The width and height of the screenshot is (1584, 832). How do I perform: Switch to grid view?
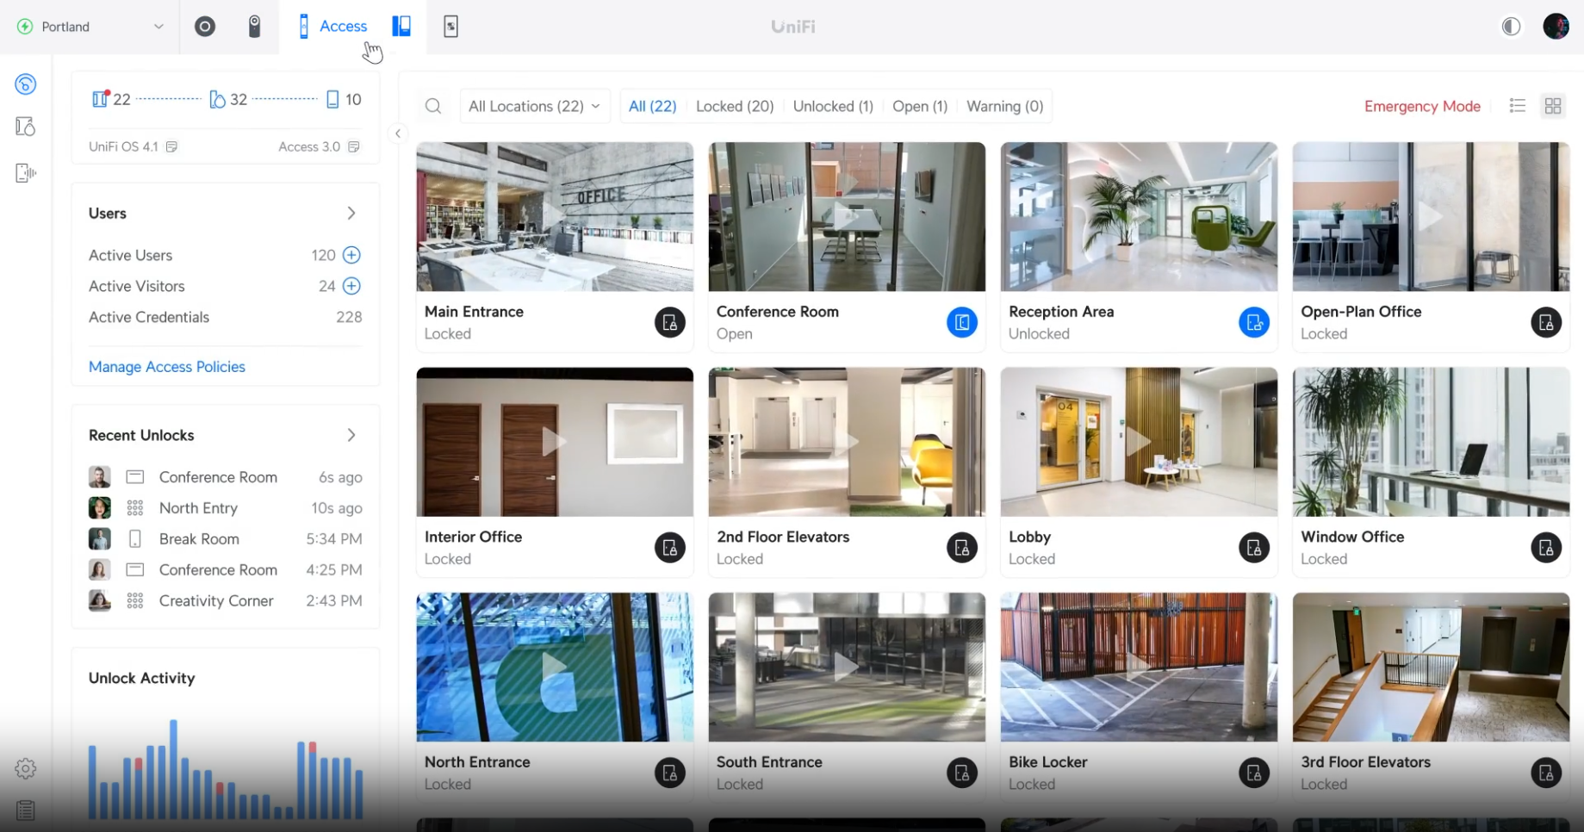click(x=1553, y=106)
